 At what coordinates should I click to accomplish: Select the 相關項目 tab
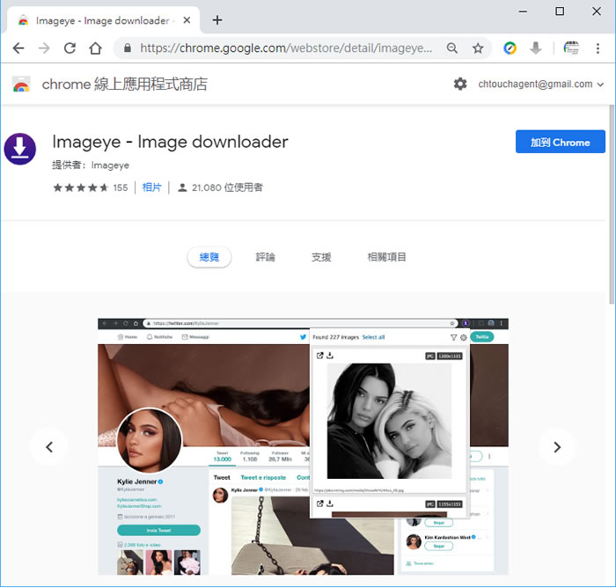pos(386,257)
